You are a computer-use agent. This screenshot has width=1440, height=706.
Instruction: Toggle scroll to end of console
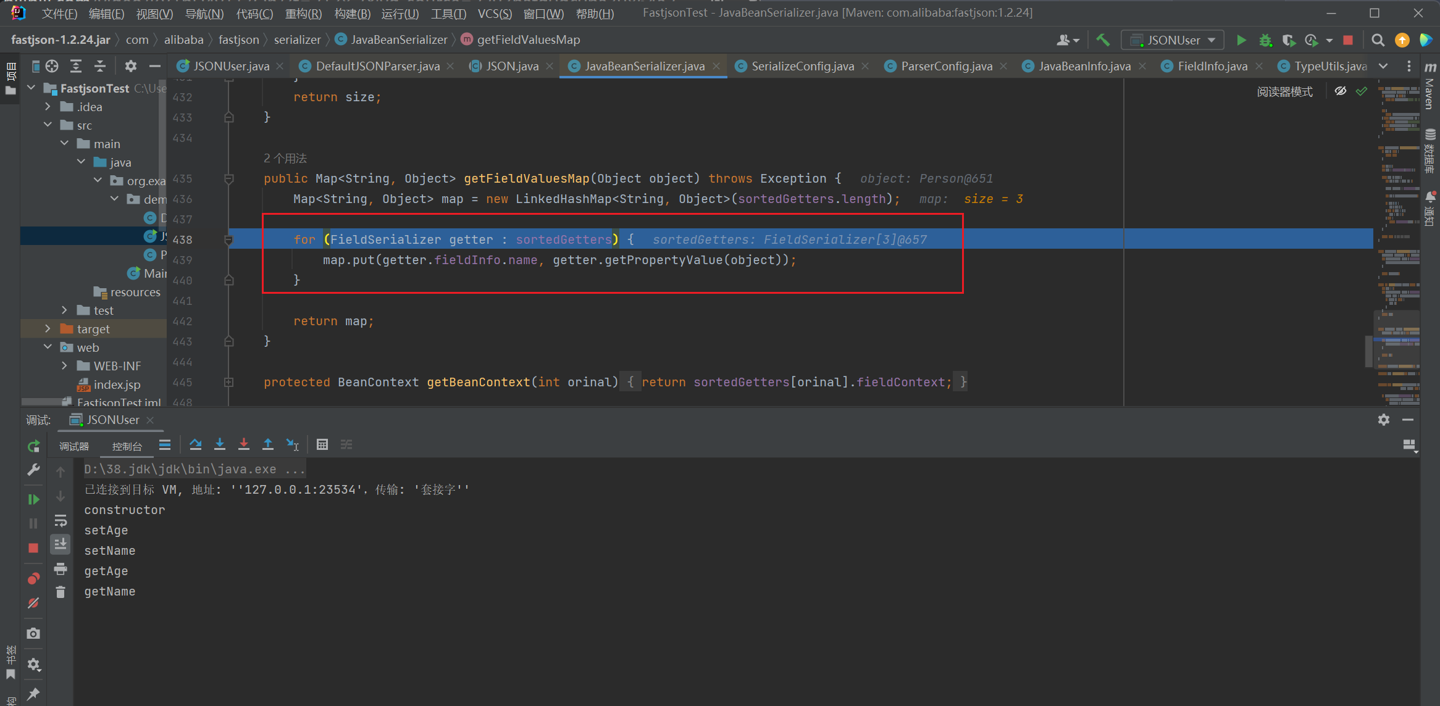click(61, 544)
